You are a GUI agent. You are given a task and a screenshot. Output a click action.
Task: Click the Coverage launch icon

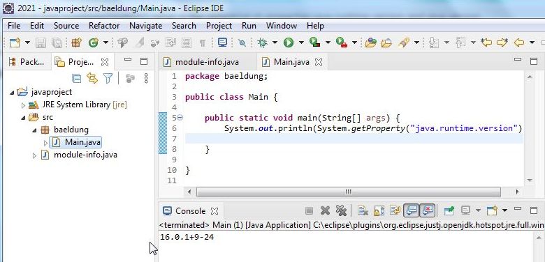(315, 43)
